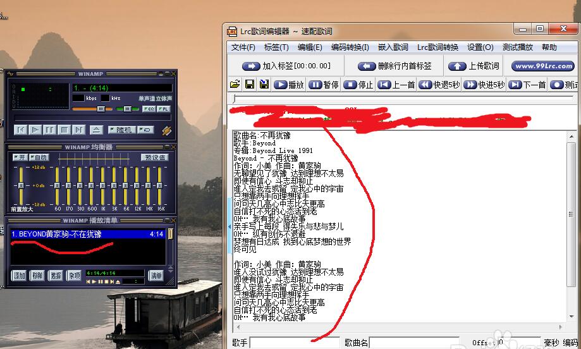Click Winamp's next track button
The width and height of the screenshot is (581, 349).
click(x=78, y=130)
